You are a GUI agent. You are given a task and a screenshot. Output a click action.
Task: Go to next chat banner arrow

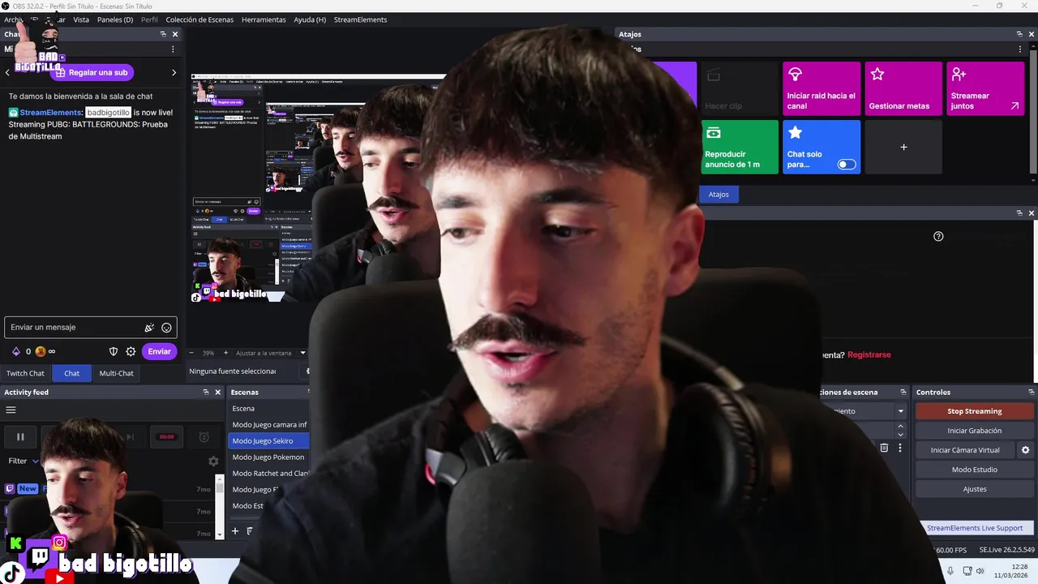pos(174,72)
